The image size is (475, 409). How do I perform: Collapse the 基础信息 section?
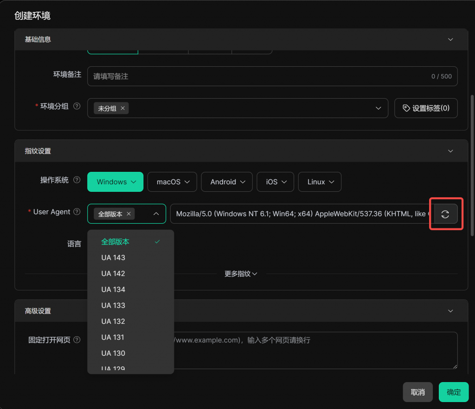point(450,39)
